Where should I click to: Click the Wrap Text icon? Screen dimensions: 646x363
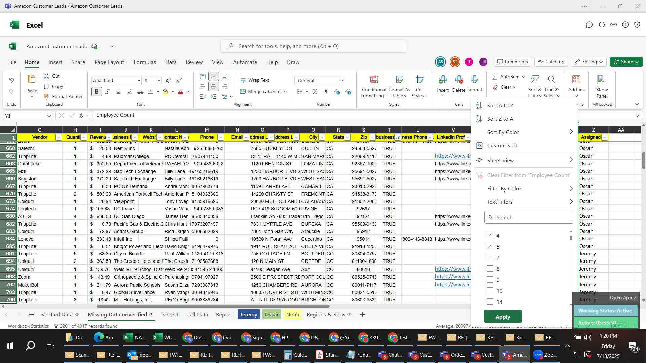pyautogui.click(x=243, y=80)
